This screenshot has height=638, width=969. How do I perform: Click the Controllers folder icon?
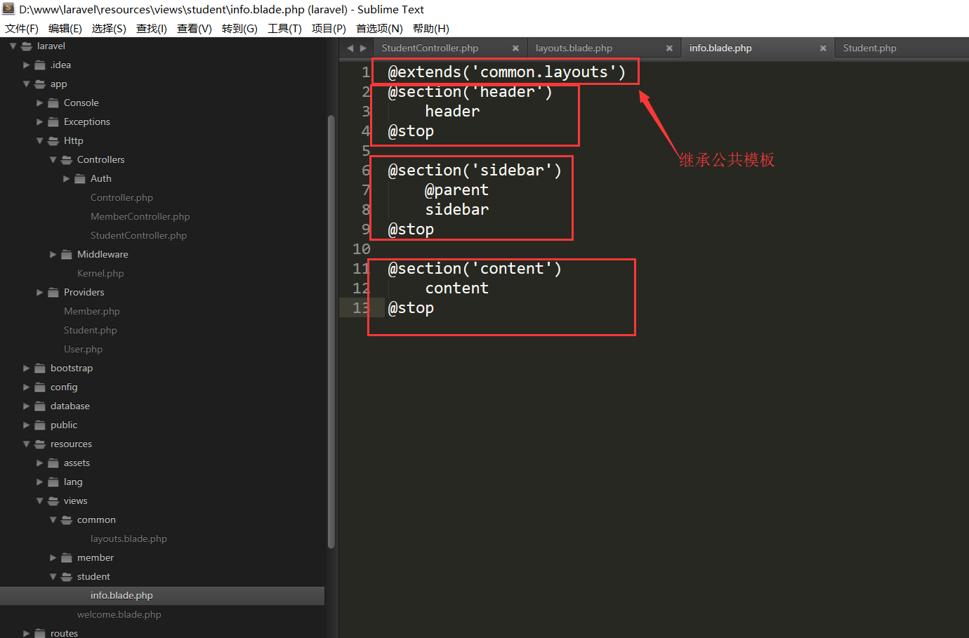[x=67, y=160]
